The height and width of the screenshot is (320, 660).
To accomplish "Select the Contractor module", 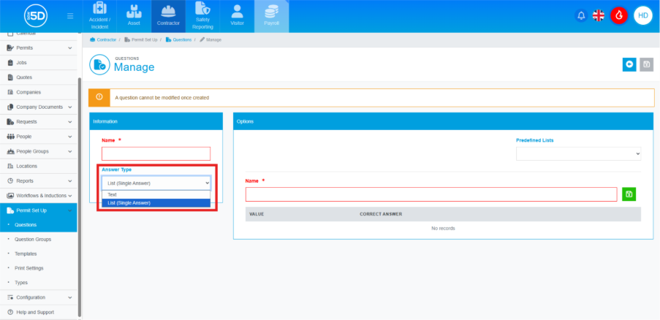I will pos(168,16).
